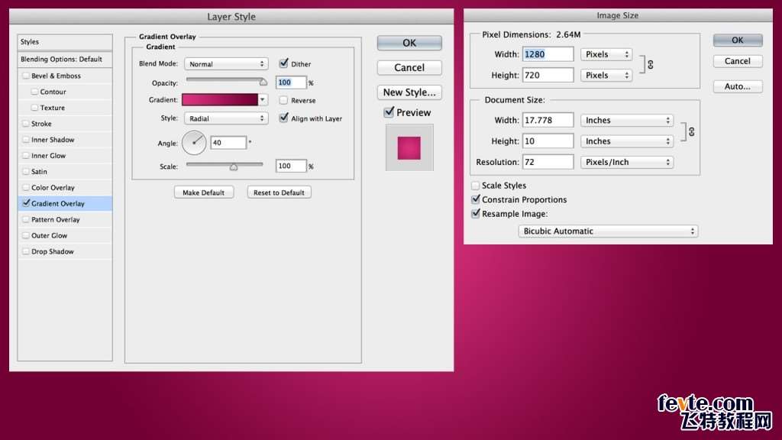Uncheck Align with Layer
782x440 pixels.
pos(284,118)
